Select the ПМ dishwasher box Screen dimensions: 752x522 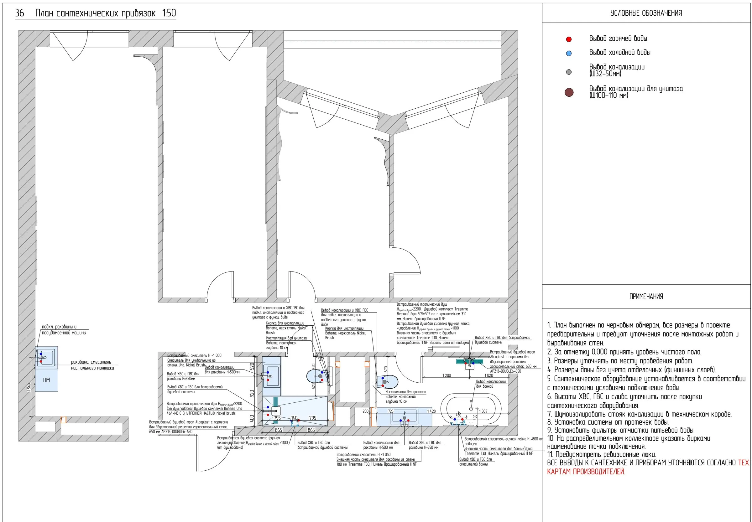(46, 380)
